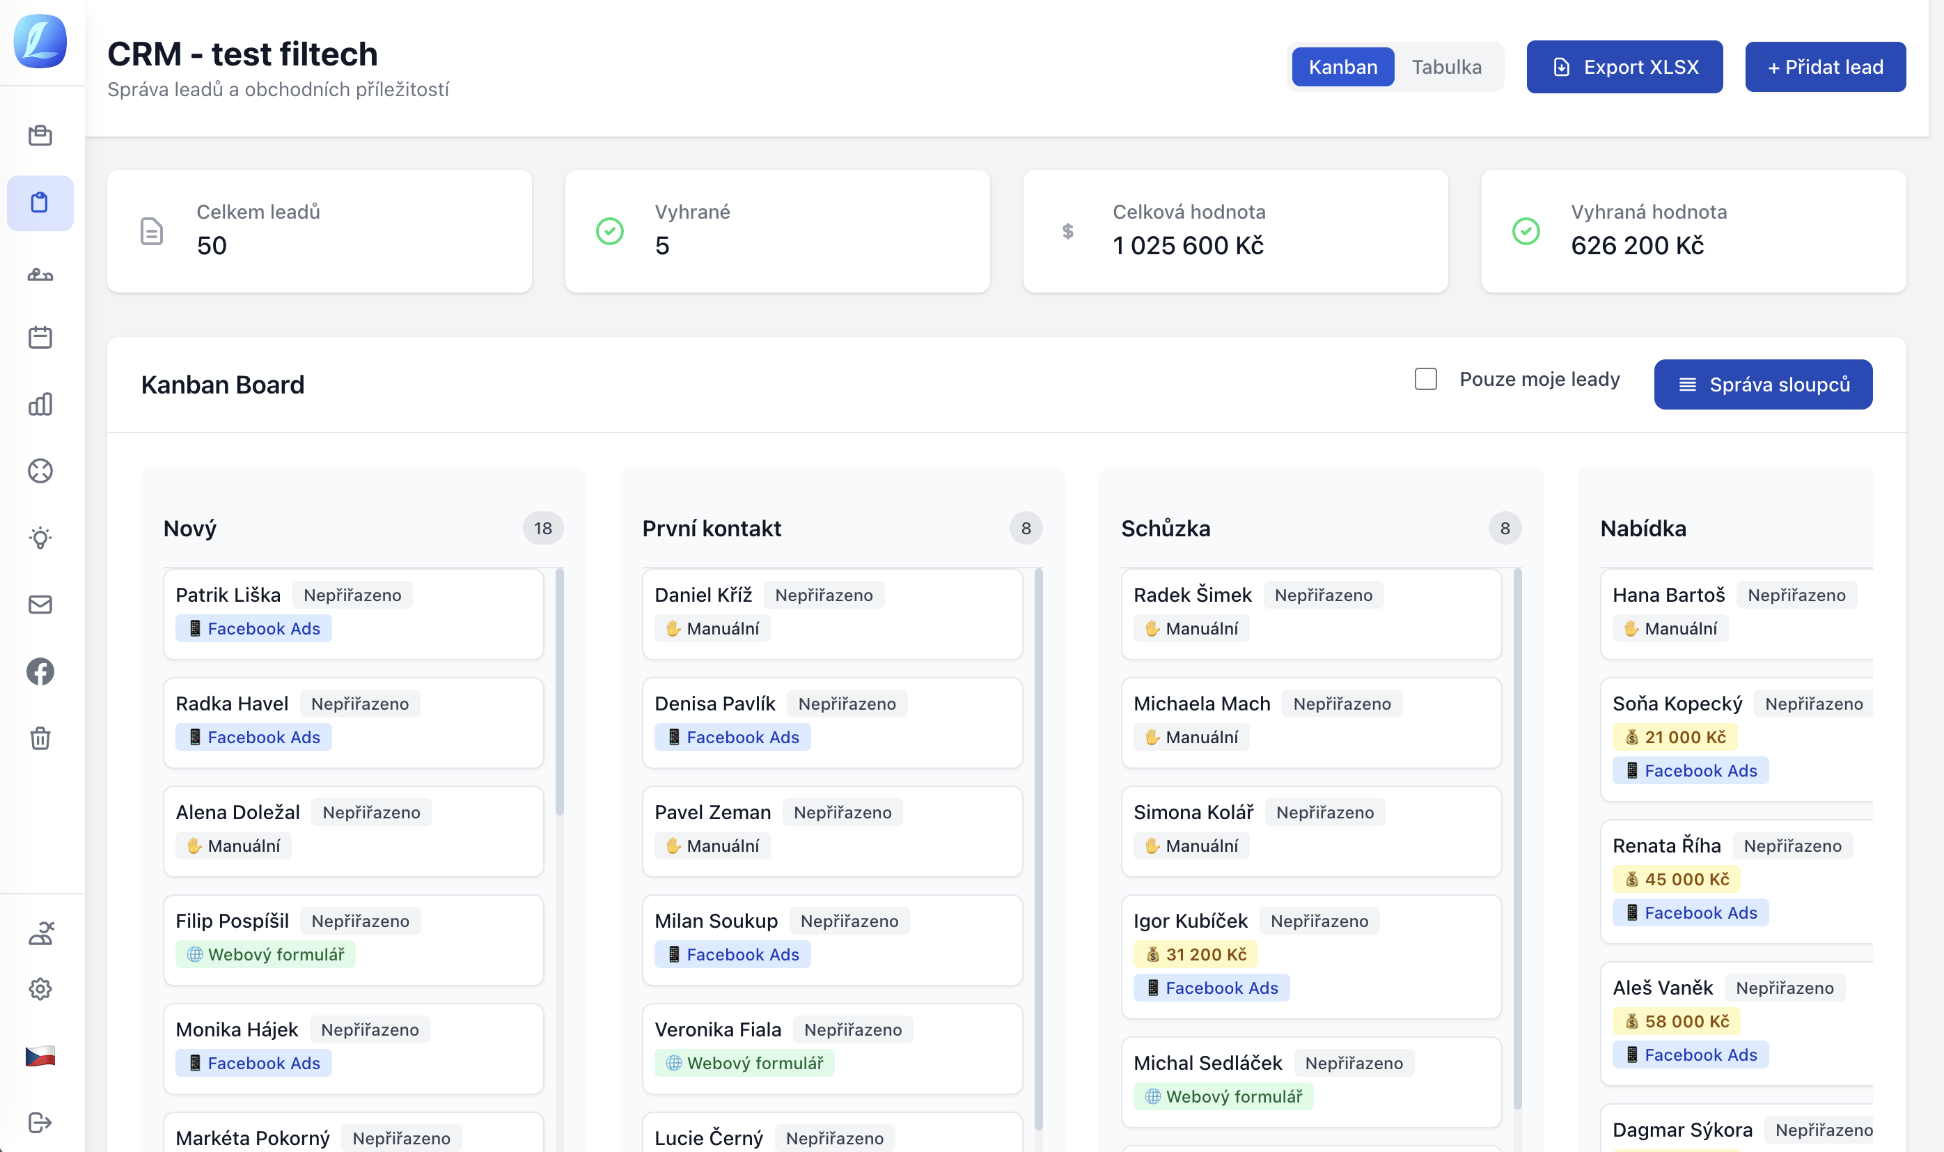Image resolution: width=1944 pixels, height=1152 pixels.
Task: Open the Markéta Pokorný lead card
Action: [353, 1132]
